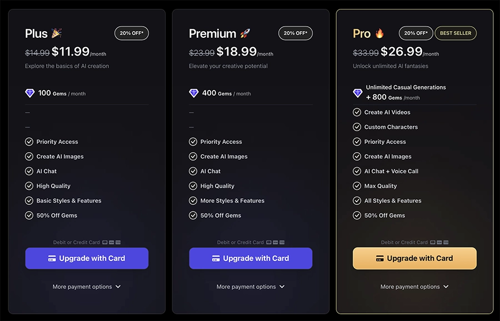Image resolution: width=500 pixels, height=321 pixels.
Task: Expand More payment options under Pro plan
Action: pyautogui.click(x=414, y=287)
